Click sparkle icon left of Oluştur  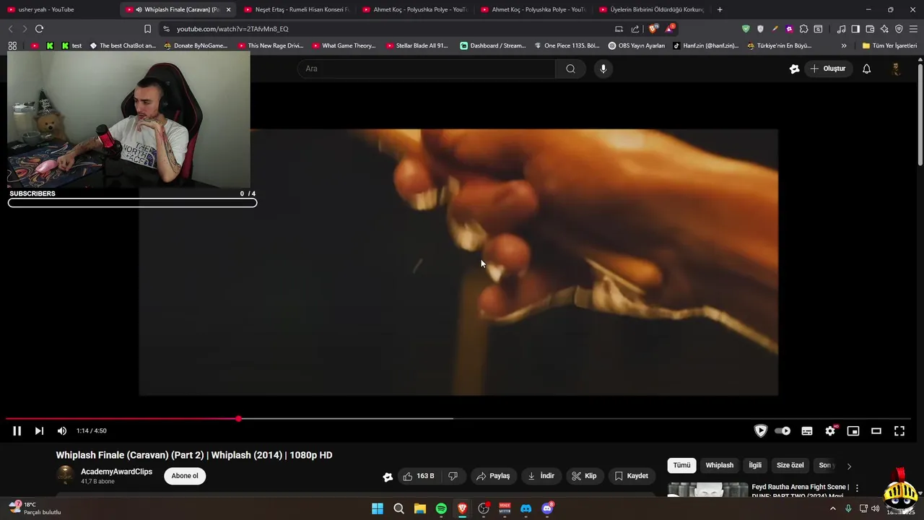point(794,69)
